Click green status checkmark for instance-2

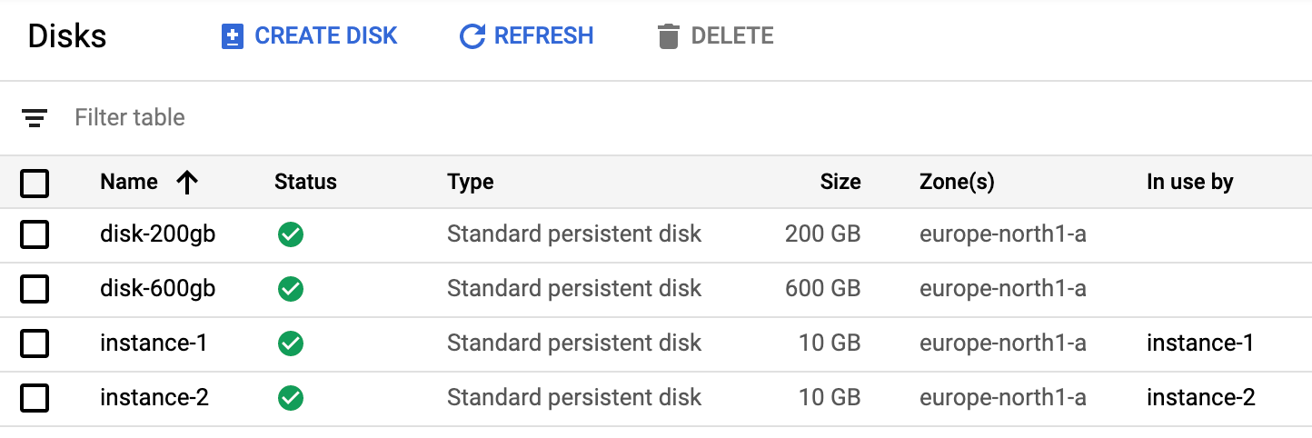291,398
